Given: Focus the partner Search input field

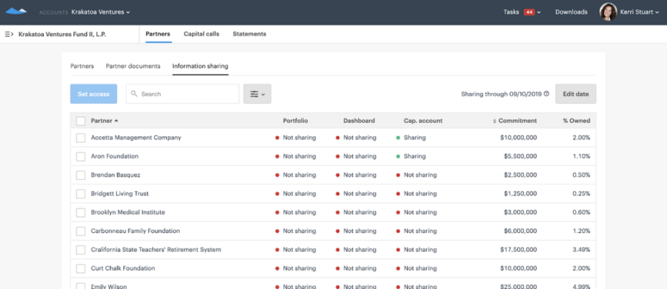Looking at the screenshot, I should 187,94.
